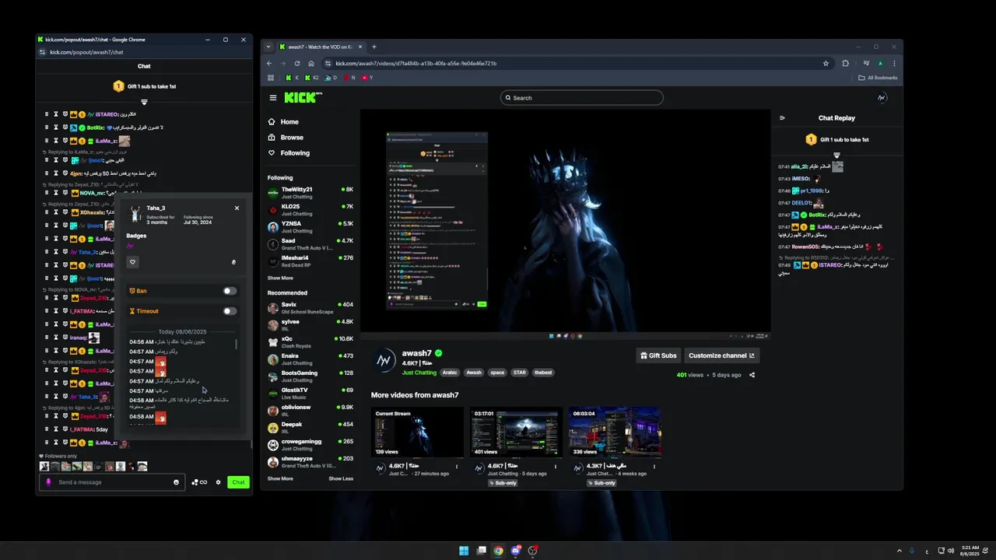The width and height of the screenshot is (996, 560).
Task: Click the thebest tag
Action: [x=543, y=373]
